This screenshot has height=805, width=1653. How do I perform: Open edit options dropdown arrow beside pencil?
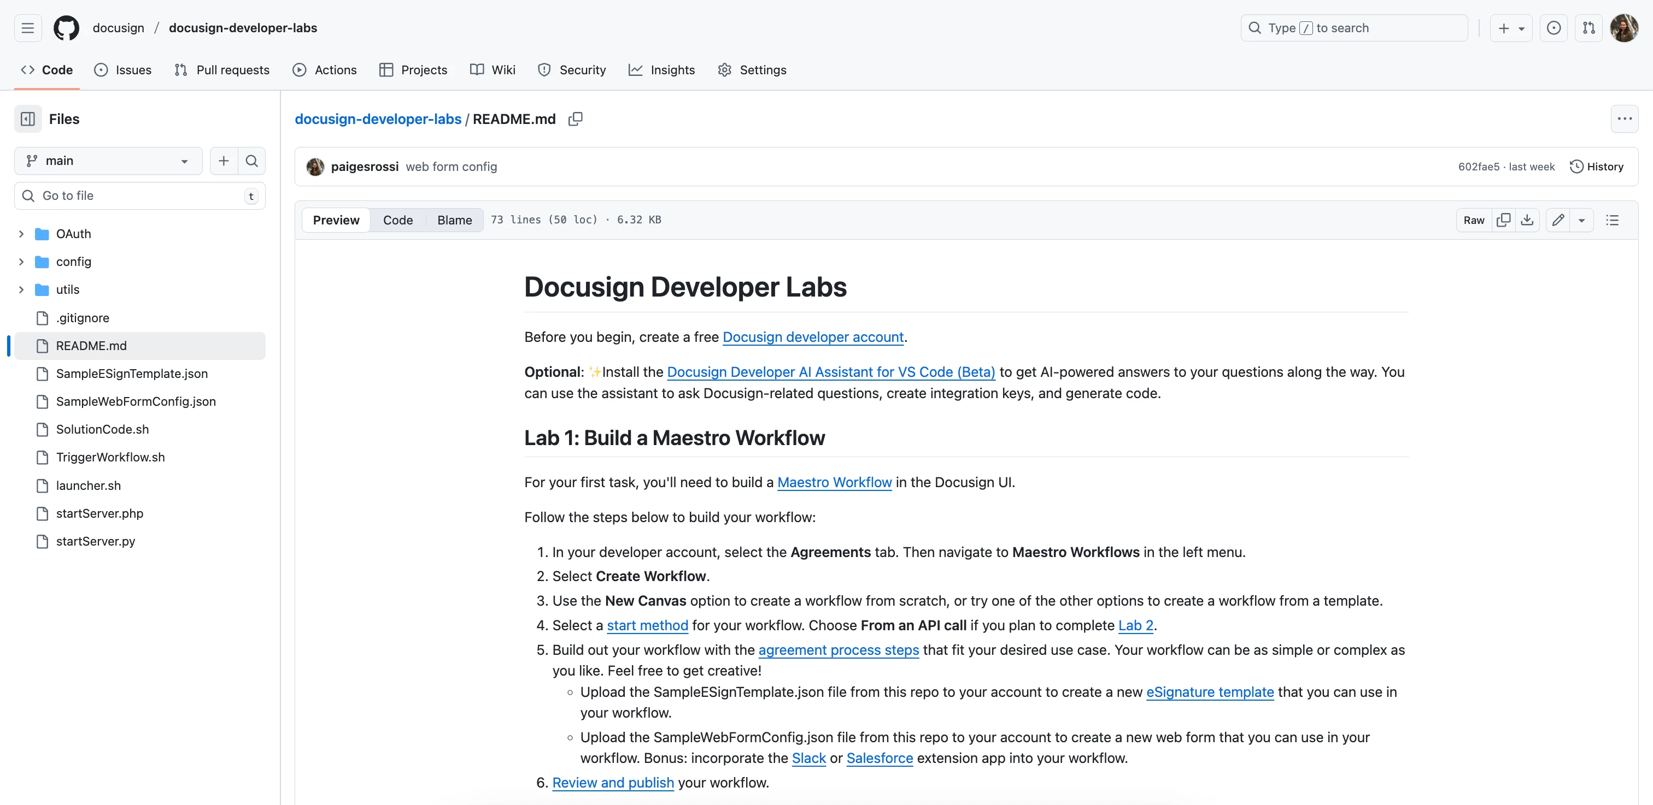(x=1581, y=220)
